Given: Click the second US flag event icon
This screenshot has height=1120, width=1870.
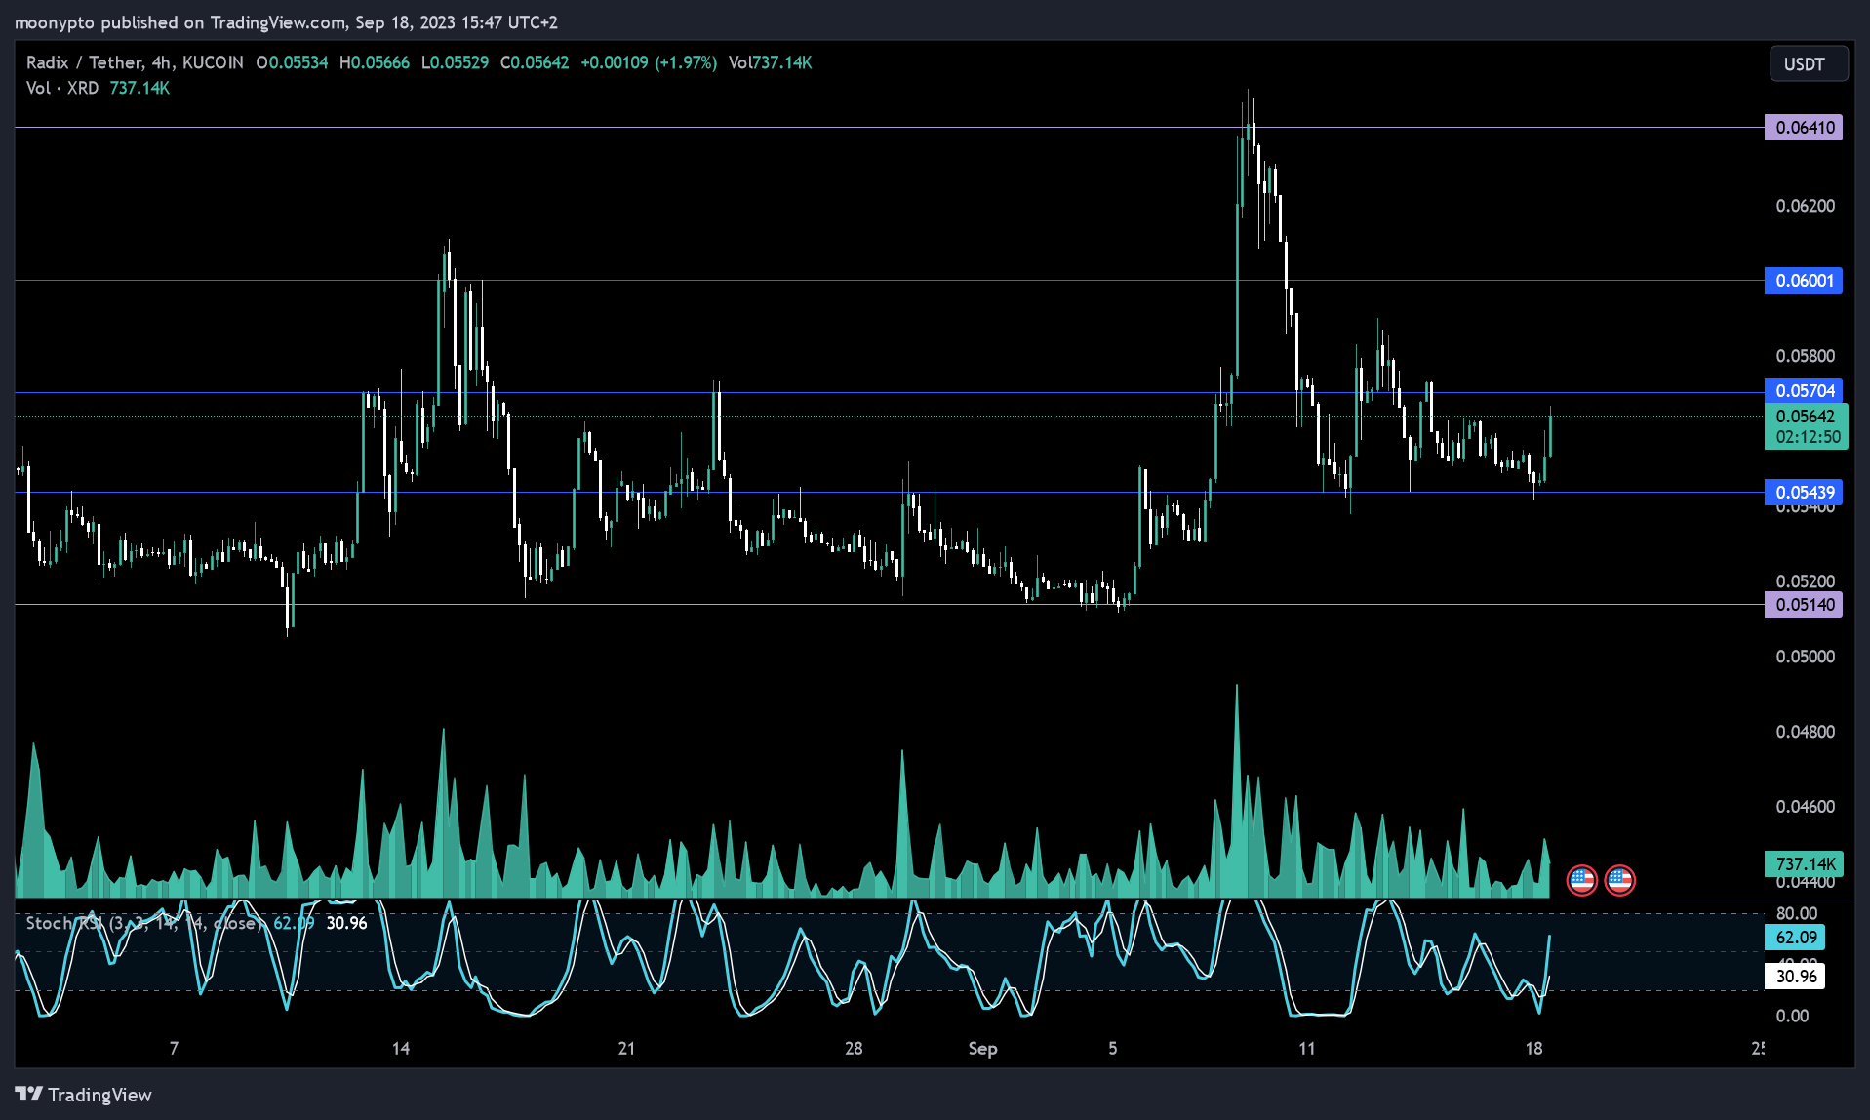Looking at the screenshot, I should [x=1619, y=880].
